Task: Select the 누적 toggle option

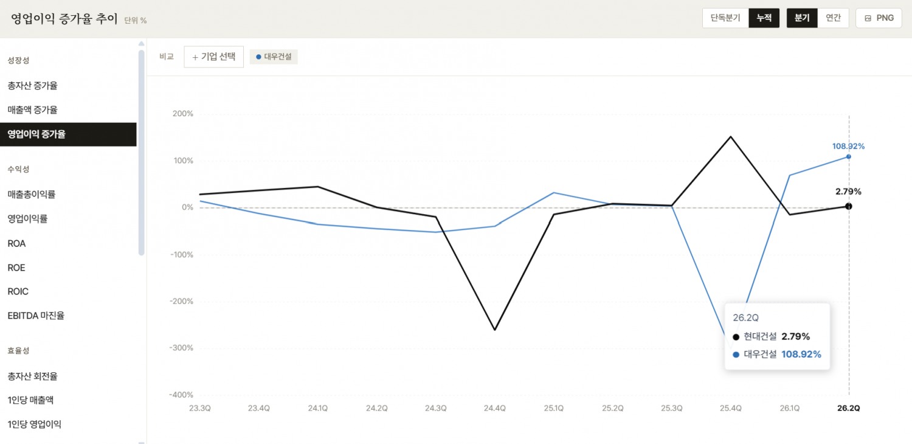Action: coord(764,18)
